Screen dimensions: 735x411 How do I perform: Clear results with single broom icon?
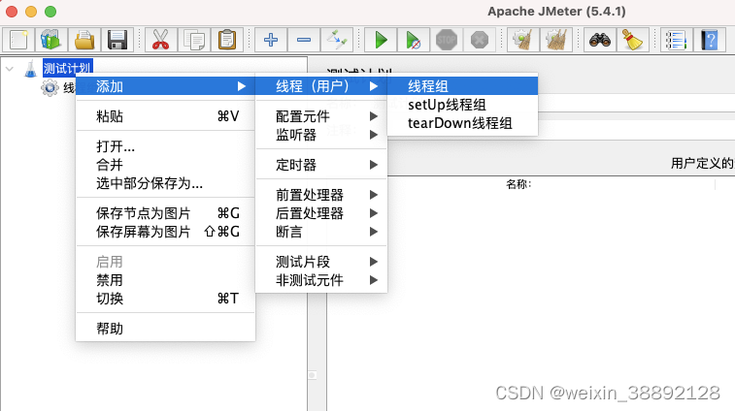click(x=522, y=40)
